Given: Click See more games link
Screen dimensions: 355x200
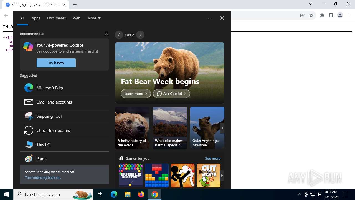Looking at the screenshot, I should pos(213,158).
